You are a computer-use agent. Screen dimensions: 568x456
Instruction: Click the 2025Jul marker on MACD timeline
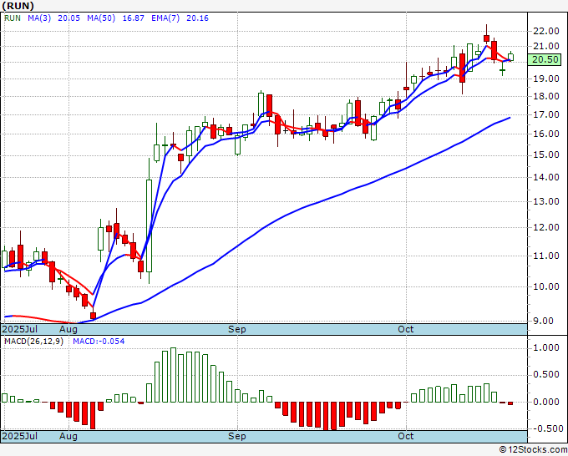20,436
